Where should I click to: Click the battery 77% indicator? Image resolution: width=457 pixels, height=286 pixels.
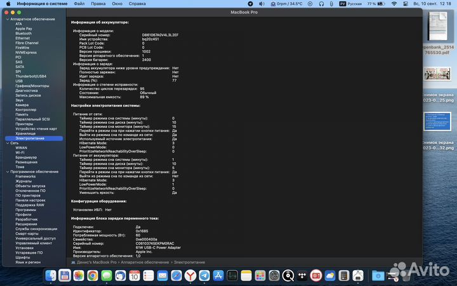pyautogui.click(x=376, y=4)
